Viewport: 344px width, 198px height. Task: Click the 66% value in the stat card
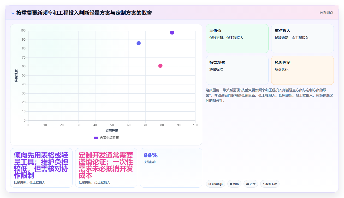pyautogui.click(x=151, y=155)
